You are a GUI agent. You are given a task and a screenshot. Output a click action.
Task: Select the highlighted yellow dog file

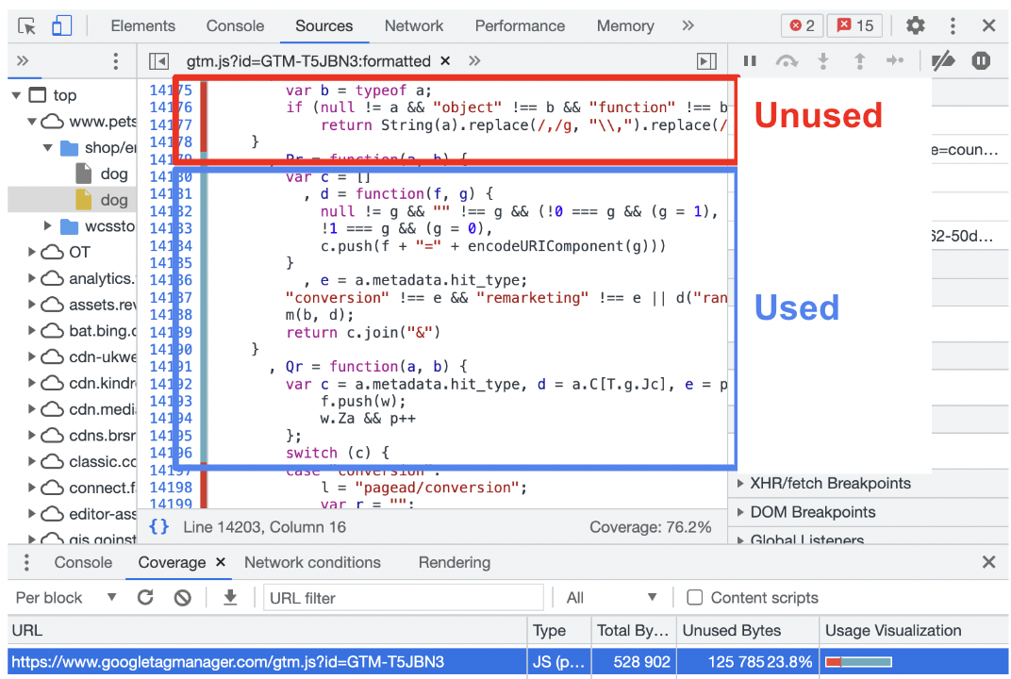pyautogui.click(x=102, y=200)
